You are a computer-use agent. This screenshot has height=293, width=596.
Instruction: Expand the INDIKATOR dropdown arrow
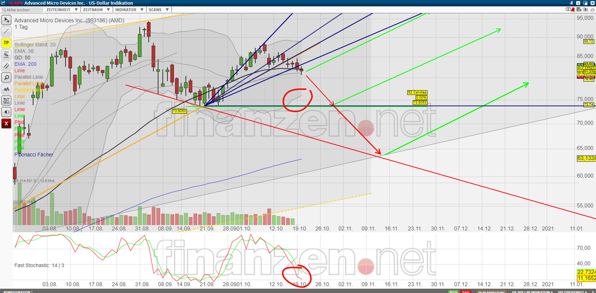(142, 10)
